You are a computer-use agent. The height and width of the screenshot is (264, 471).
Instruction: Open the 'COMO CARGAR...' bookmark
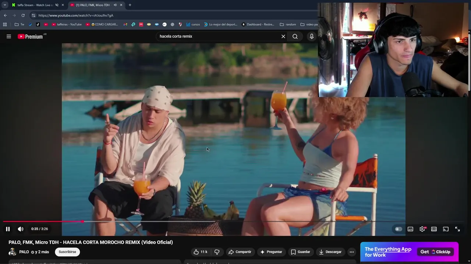(102, 25)
